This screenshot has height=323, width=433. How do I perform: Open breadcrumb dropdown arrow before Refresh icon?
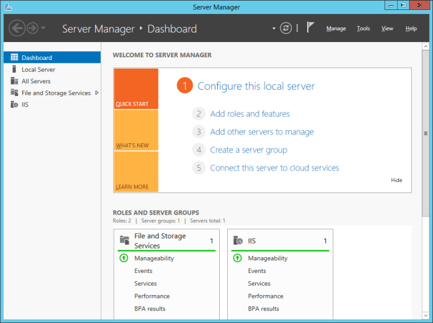coord(274,28)
